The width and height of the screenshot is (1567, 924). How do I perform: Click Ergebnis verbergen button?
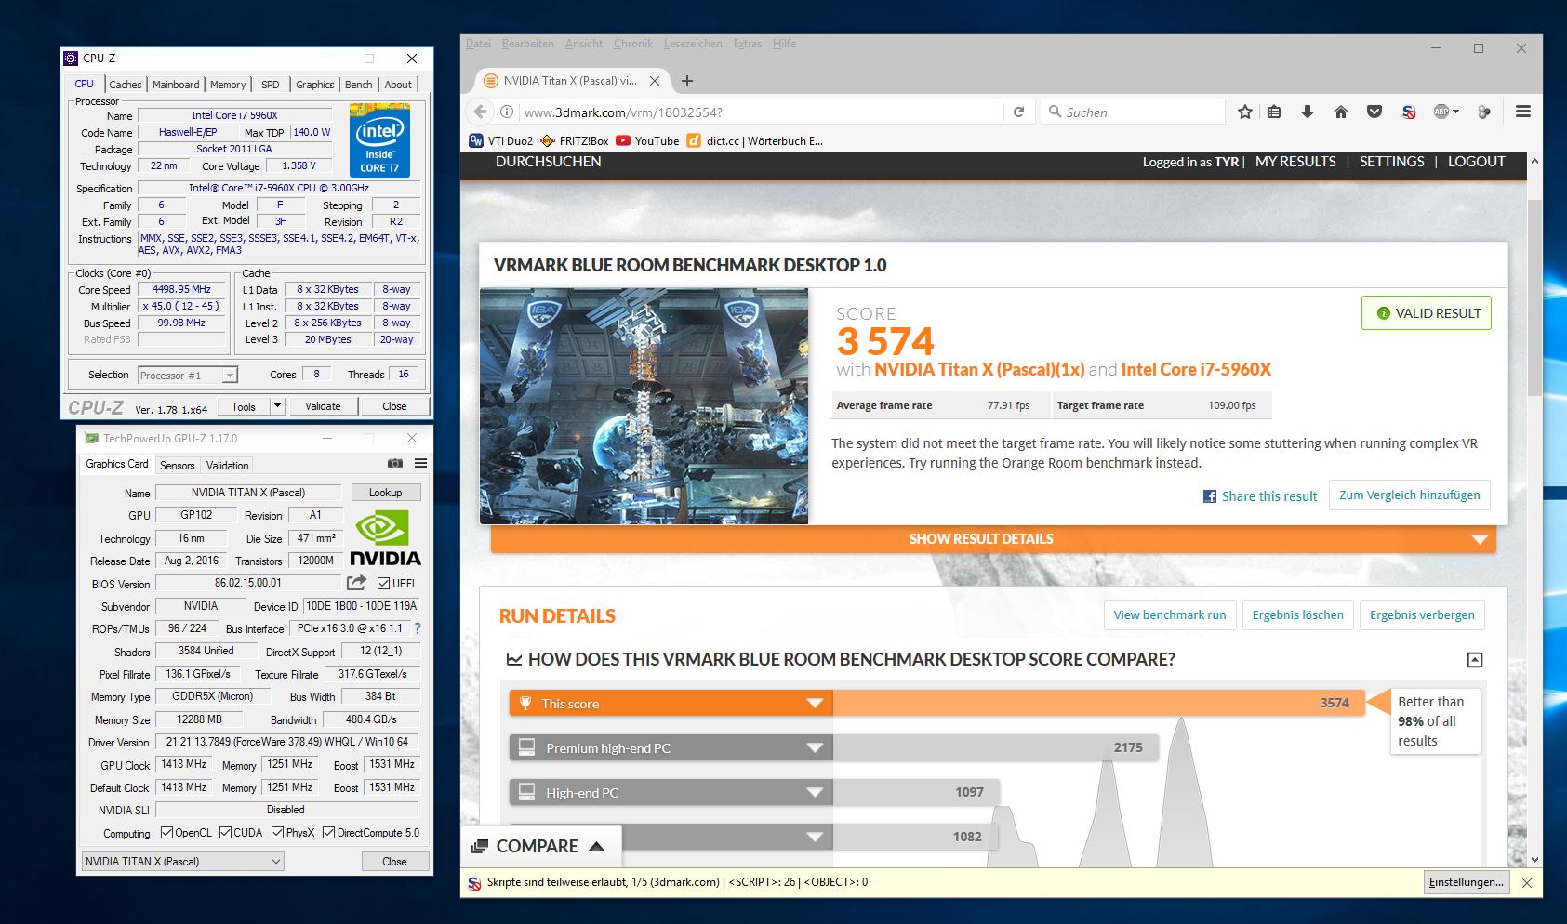1422,615
